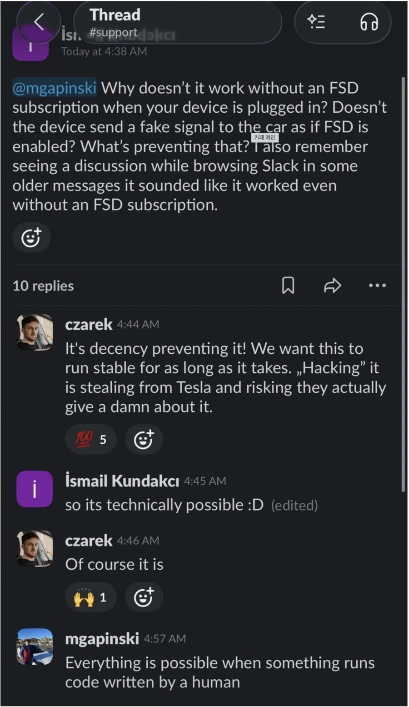
Task: Open İsmail Kundakcı's purple avatar
Action: coord(35,489)
